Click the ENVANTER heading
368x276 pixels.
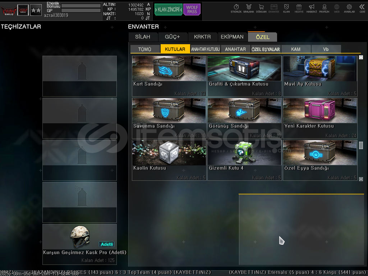143,27
